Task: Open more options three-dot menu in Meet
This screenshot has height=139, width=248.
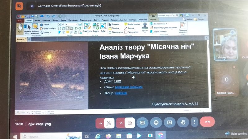Action: [194, 122]
